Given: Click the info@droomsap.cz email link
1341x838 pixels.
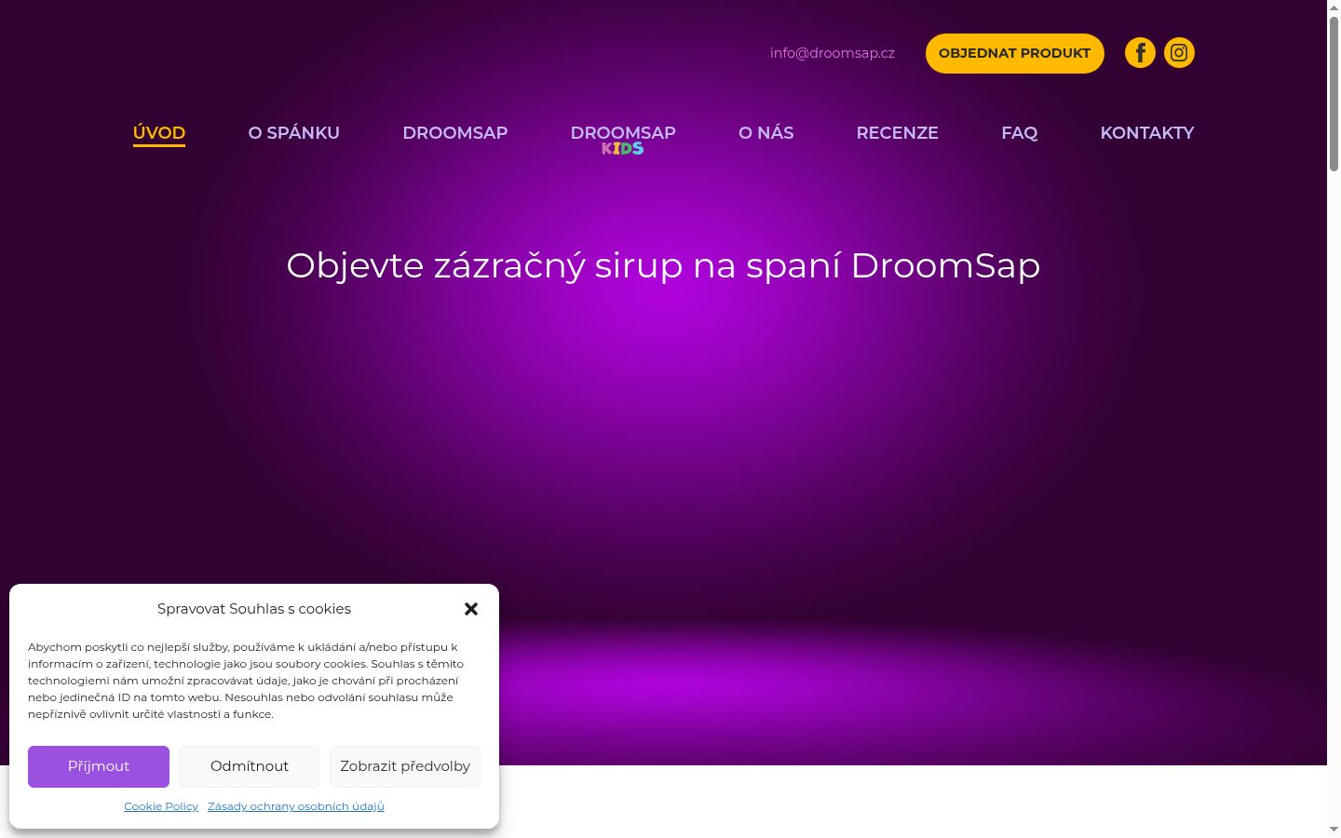Looking at the screenshot, I should pyautogui.click(x=833, y=53).
